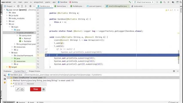Click the lightbulb quick-fix icon in Problems
This screenshot has height=103, width=183.
point(5,83)
